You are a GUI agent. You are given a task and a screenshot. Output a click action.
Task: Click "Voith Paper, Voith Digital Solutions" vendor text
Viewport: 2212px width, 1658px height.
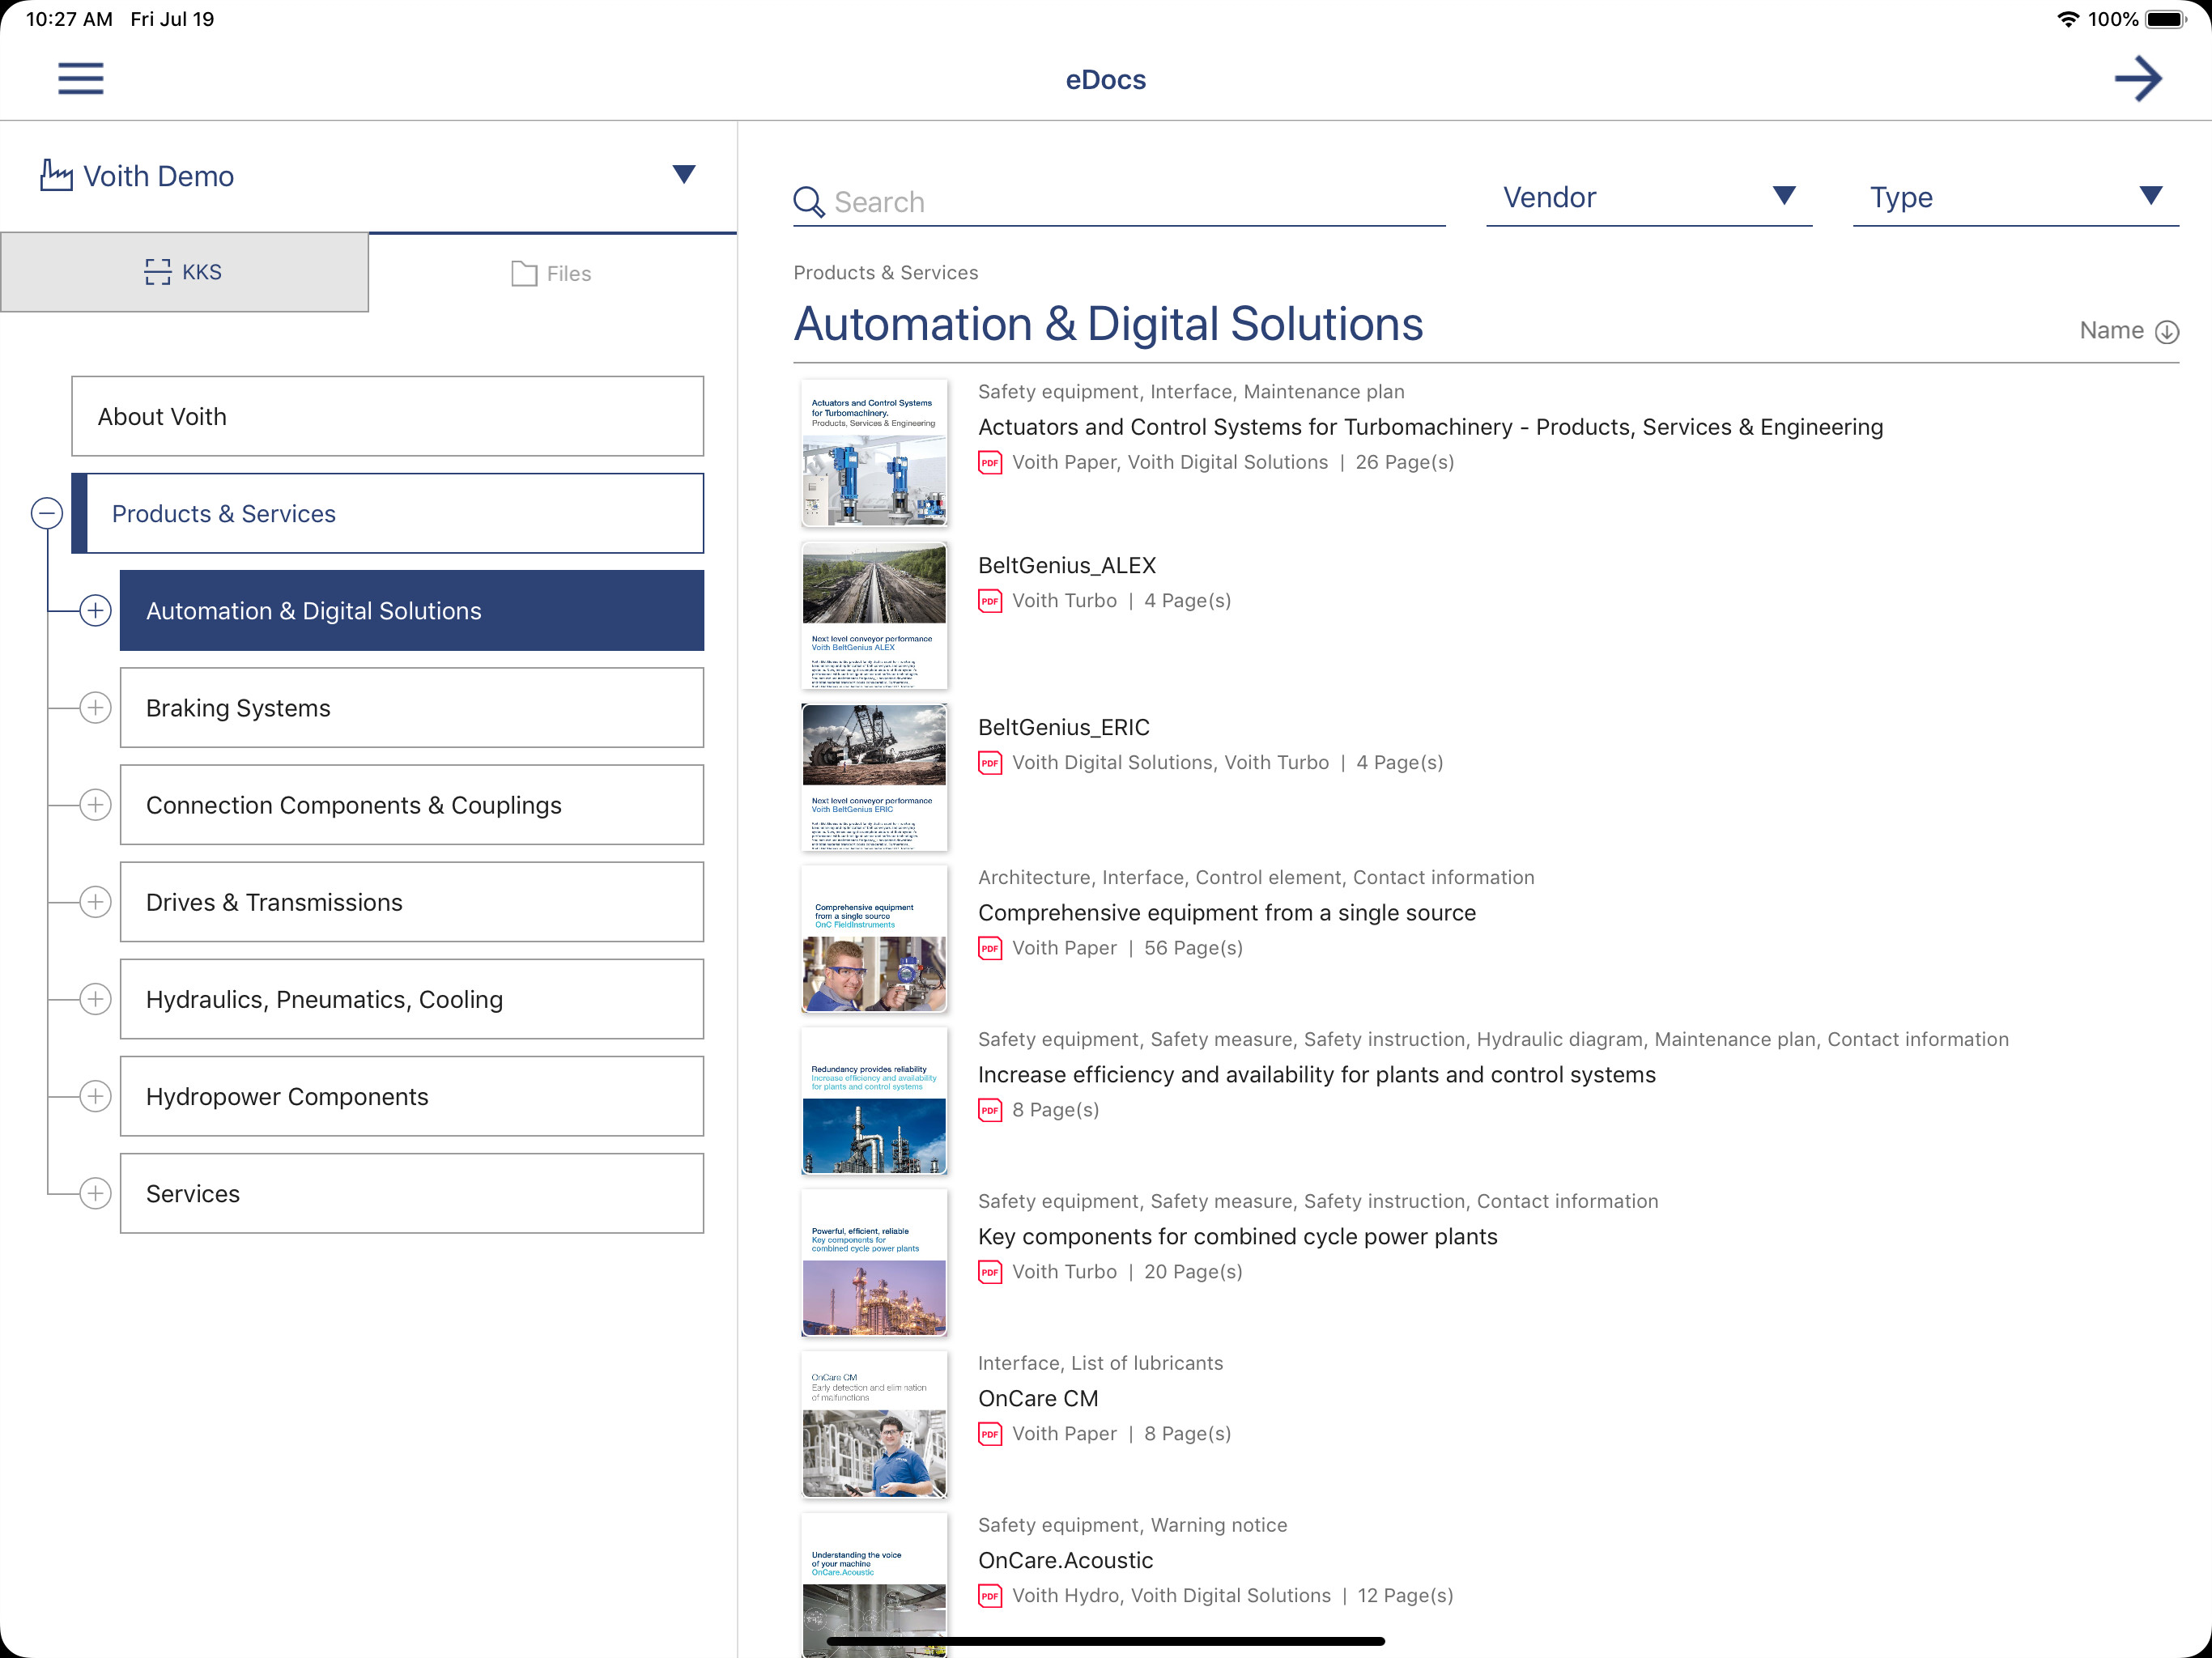coord(1170,462)
